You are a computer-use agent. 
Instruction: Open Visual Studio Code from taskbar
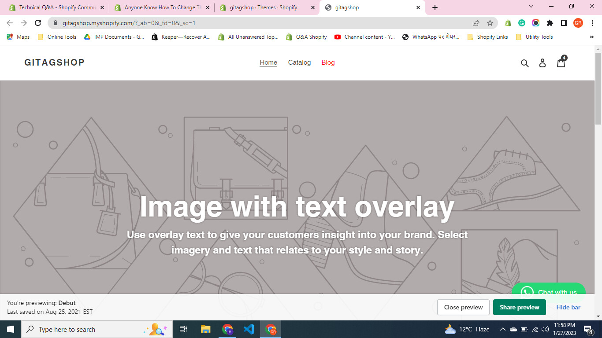click(x=249, y=329)
